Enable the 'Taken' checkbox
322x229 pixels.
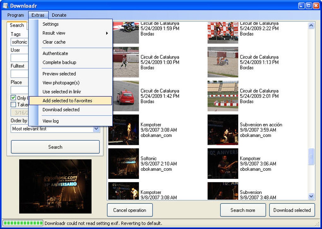click(13, 105)
